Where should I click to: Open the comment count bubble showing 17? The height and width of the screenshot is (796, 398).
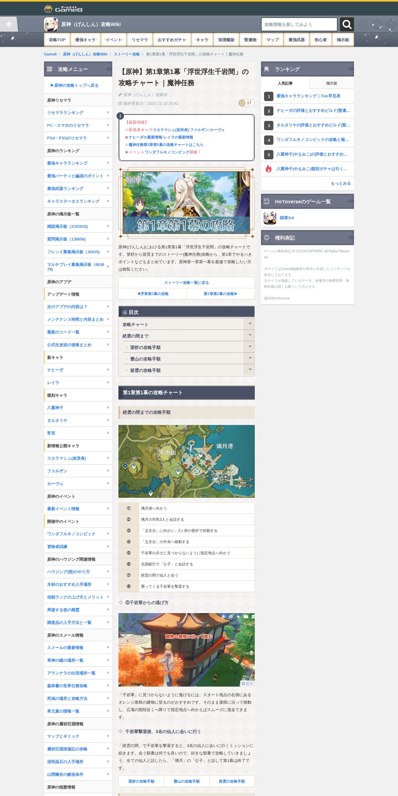[x=246, y=103]
